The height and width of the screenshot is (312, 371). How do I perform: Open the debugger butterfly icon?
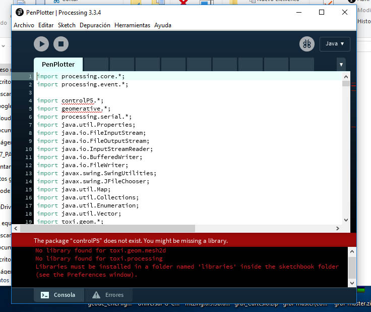[x=307, y=44]
